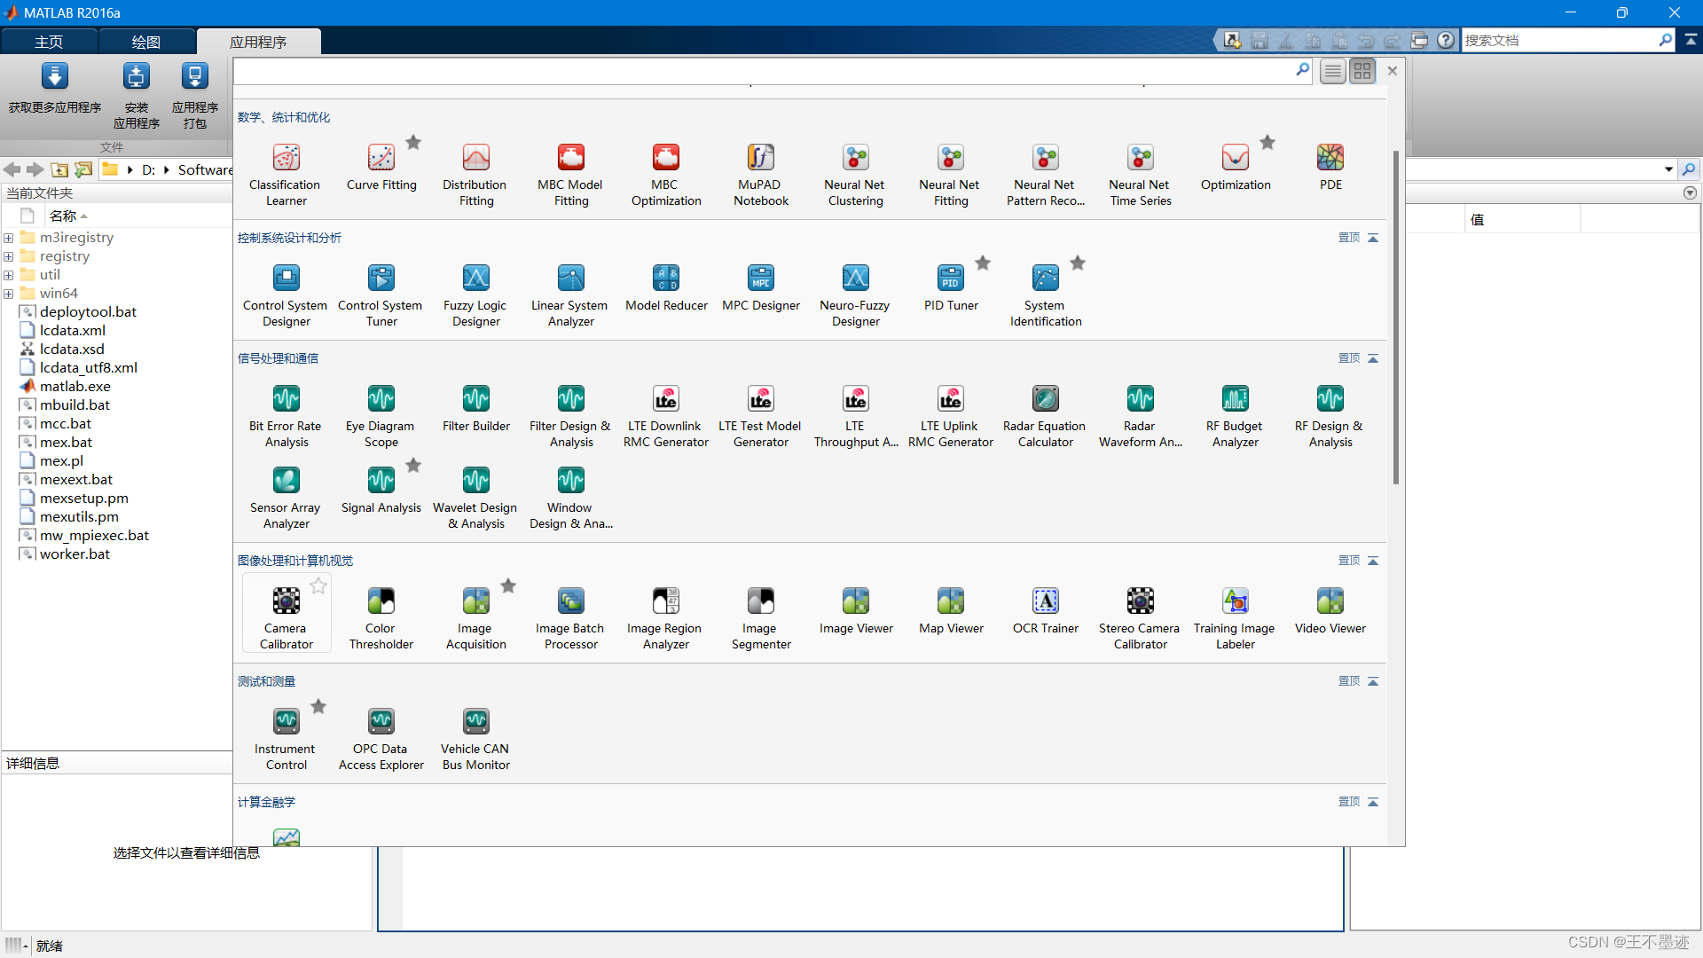Click 置顶 link for 测试和测量 section
This screenshot has width=1703, height=958.
(x=1348, y=681)
